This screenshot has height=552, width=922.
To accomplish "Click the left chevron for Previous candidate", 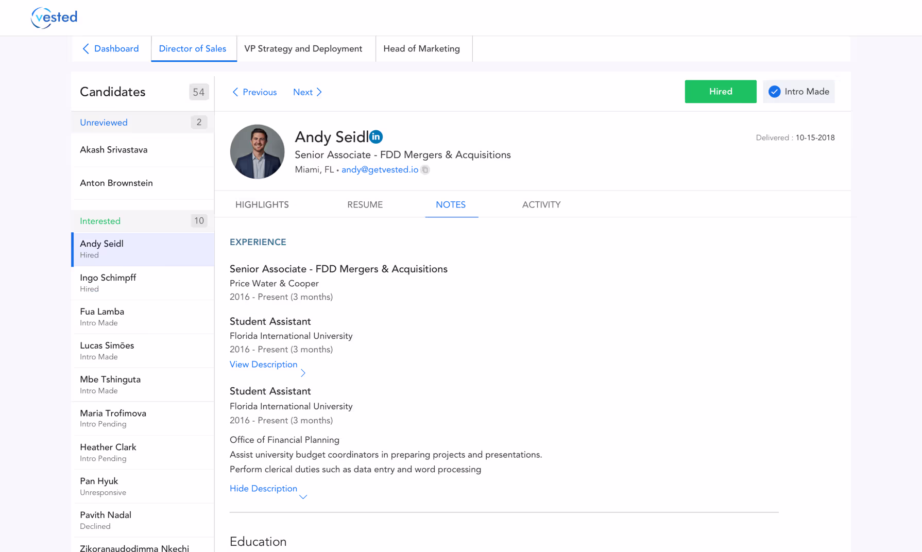I will 235,92.
